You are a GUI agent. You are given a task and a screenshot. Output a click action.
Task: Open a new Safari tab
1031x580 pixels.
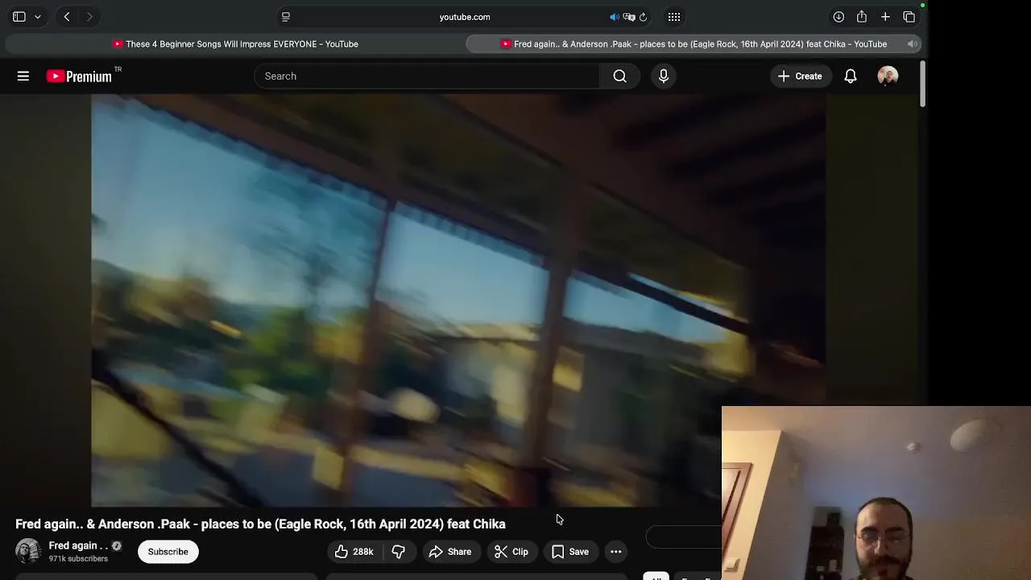point(885,17)
